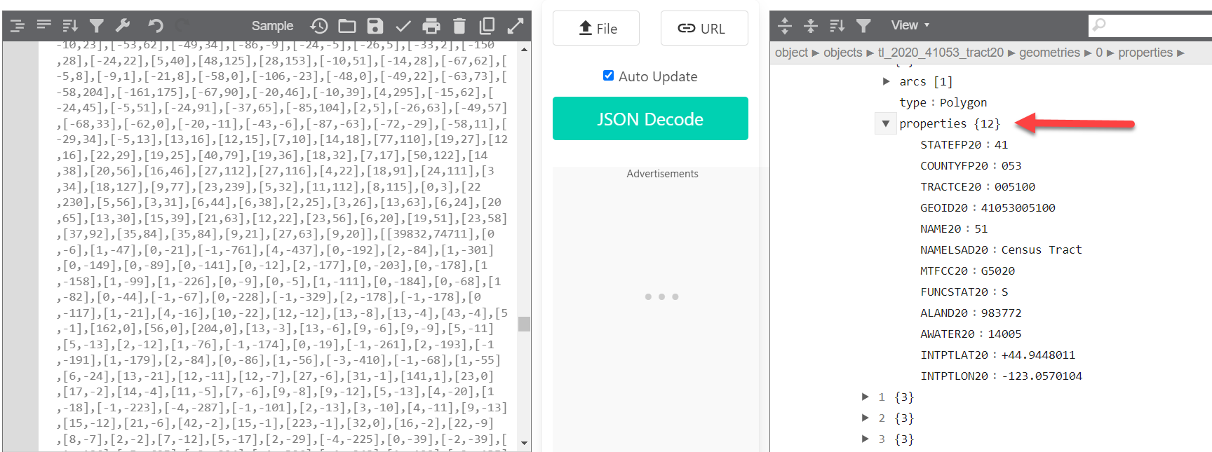Uncheck the Auto Update checkbox
1212x452 pixels.
point(608,76)
